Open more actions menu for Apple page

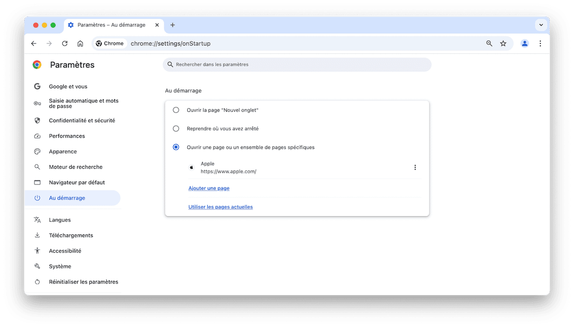[x=415, y=167]
